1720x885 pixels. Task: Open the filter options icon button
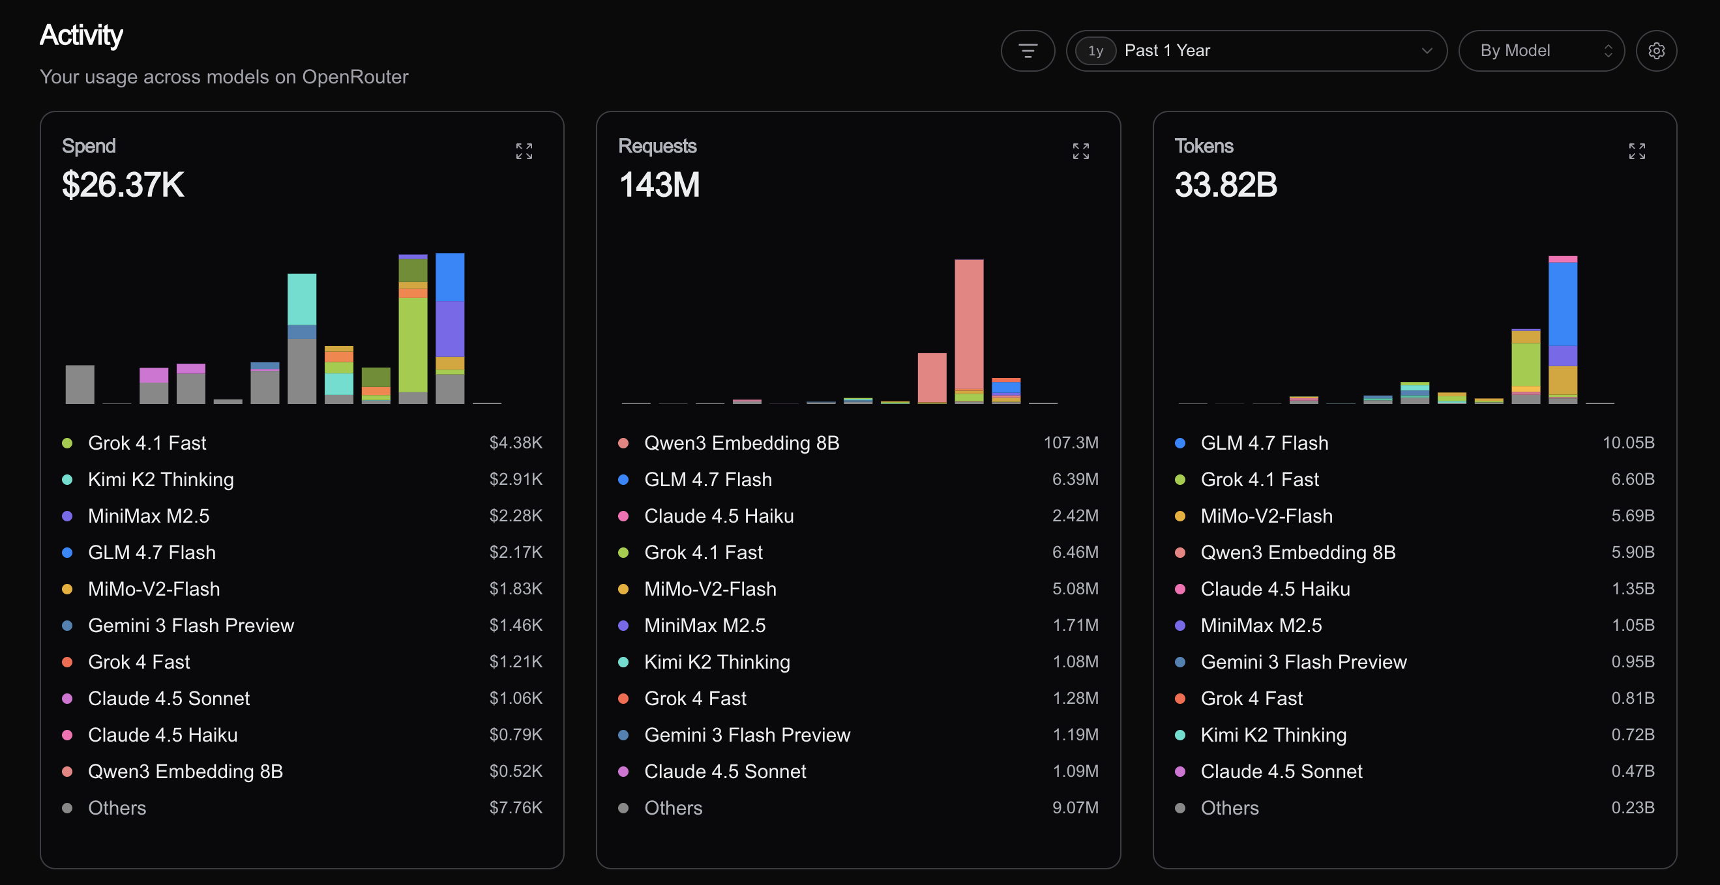[1028, 51]
